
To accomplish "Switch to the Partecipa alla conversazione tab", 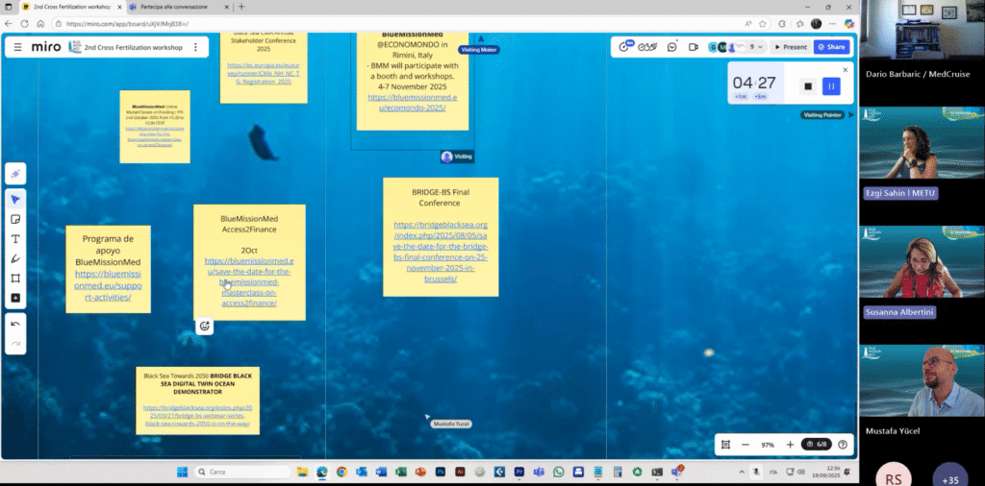I will tap(178, 7).
